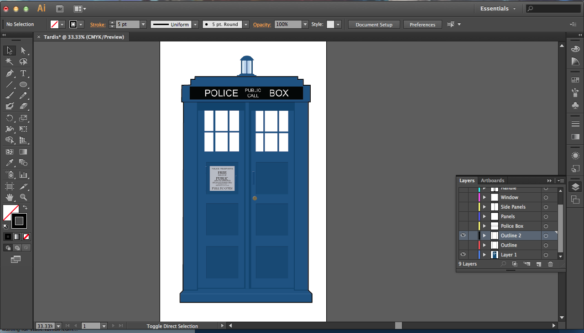
Task: Expand the Outline 2 layer
Action: pyautogui.click(x=485, y=236)
